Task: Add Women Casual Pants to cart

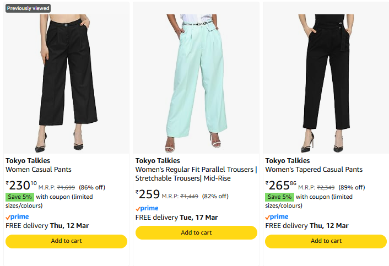Action: pyautogui.click(x=66, y=241)
